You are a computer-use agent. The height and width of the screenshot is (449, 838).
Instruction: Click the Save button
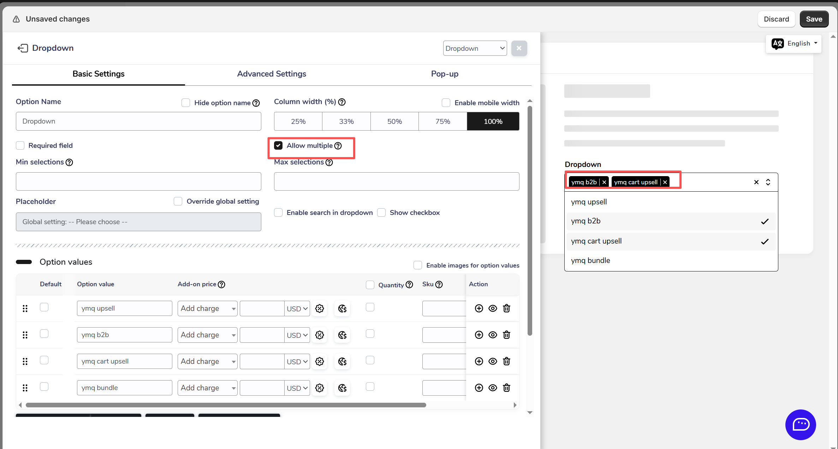tap(814, 19)
